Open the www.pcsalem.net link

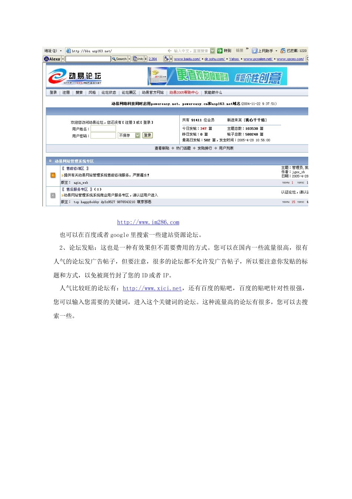[258, 59]
